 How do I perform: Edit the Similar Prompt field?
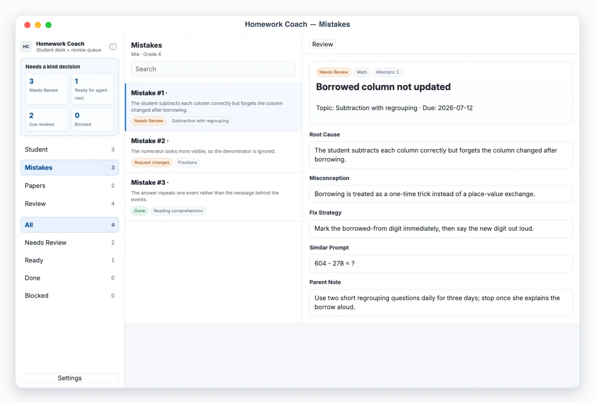(x=441, y=263)
